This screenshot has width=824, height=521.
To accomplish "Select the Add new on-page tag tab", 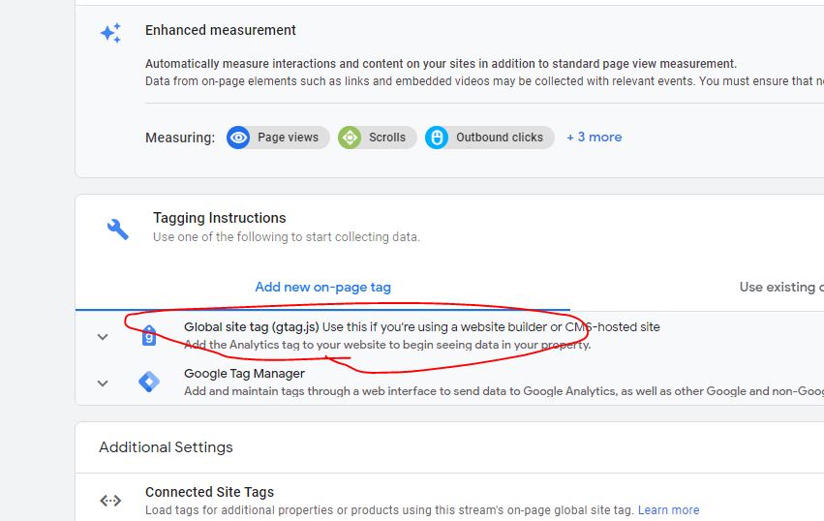I will 322,287.
